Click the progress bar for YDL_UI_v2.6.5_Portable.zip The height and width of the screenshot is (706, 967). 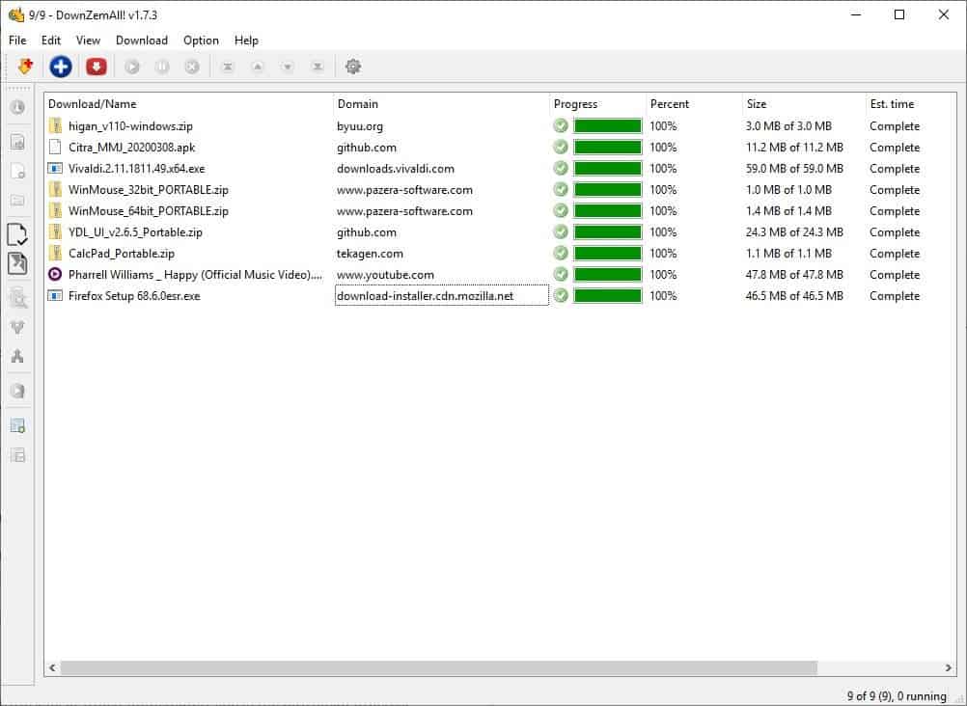(607, 231)
